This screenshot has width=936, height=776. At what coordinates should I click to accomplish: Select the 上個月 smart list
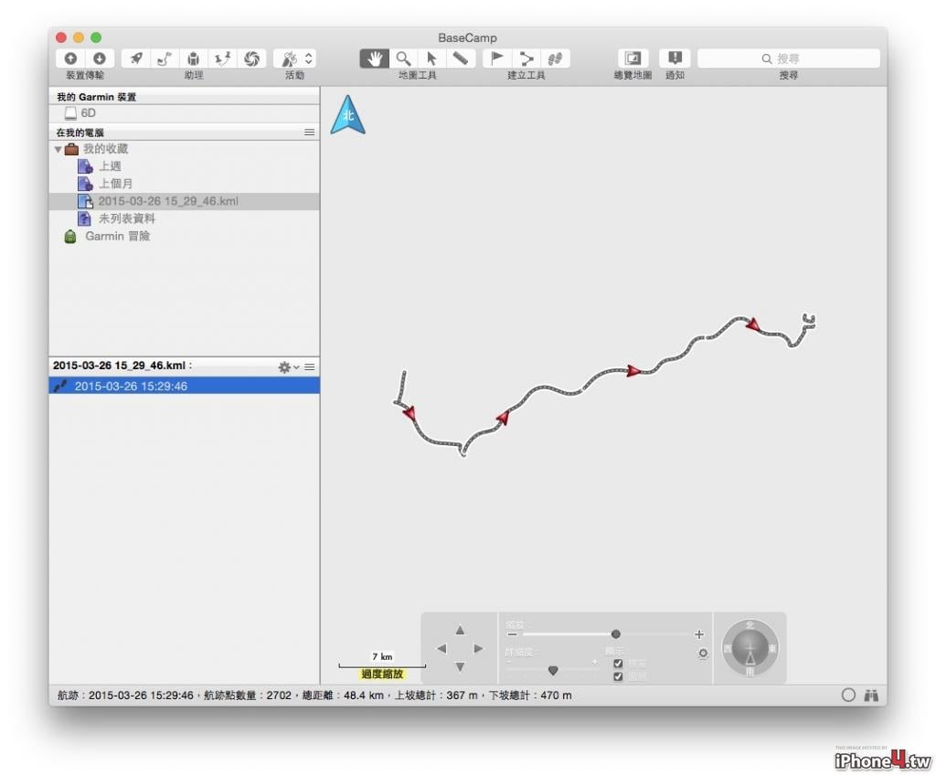(x=115, y=184)
